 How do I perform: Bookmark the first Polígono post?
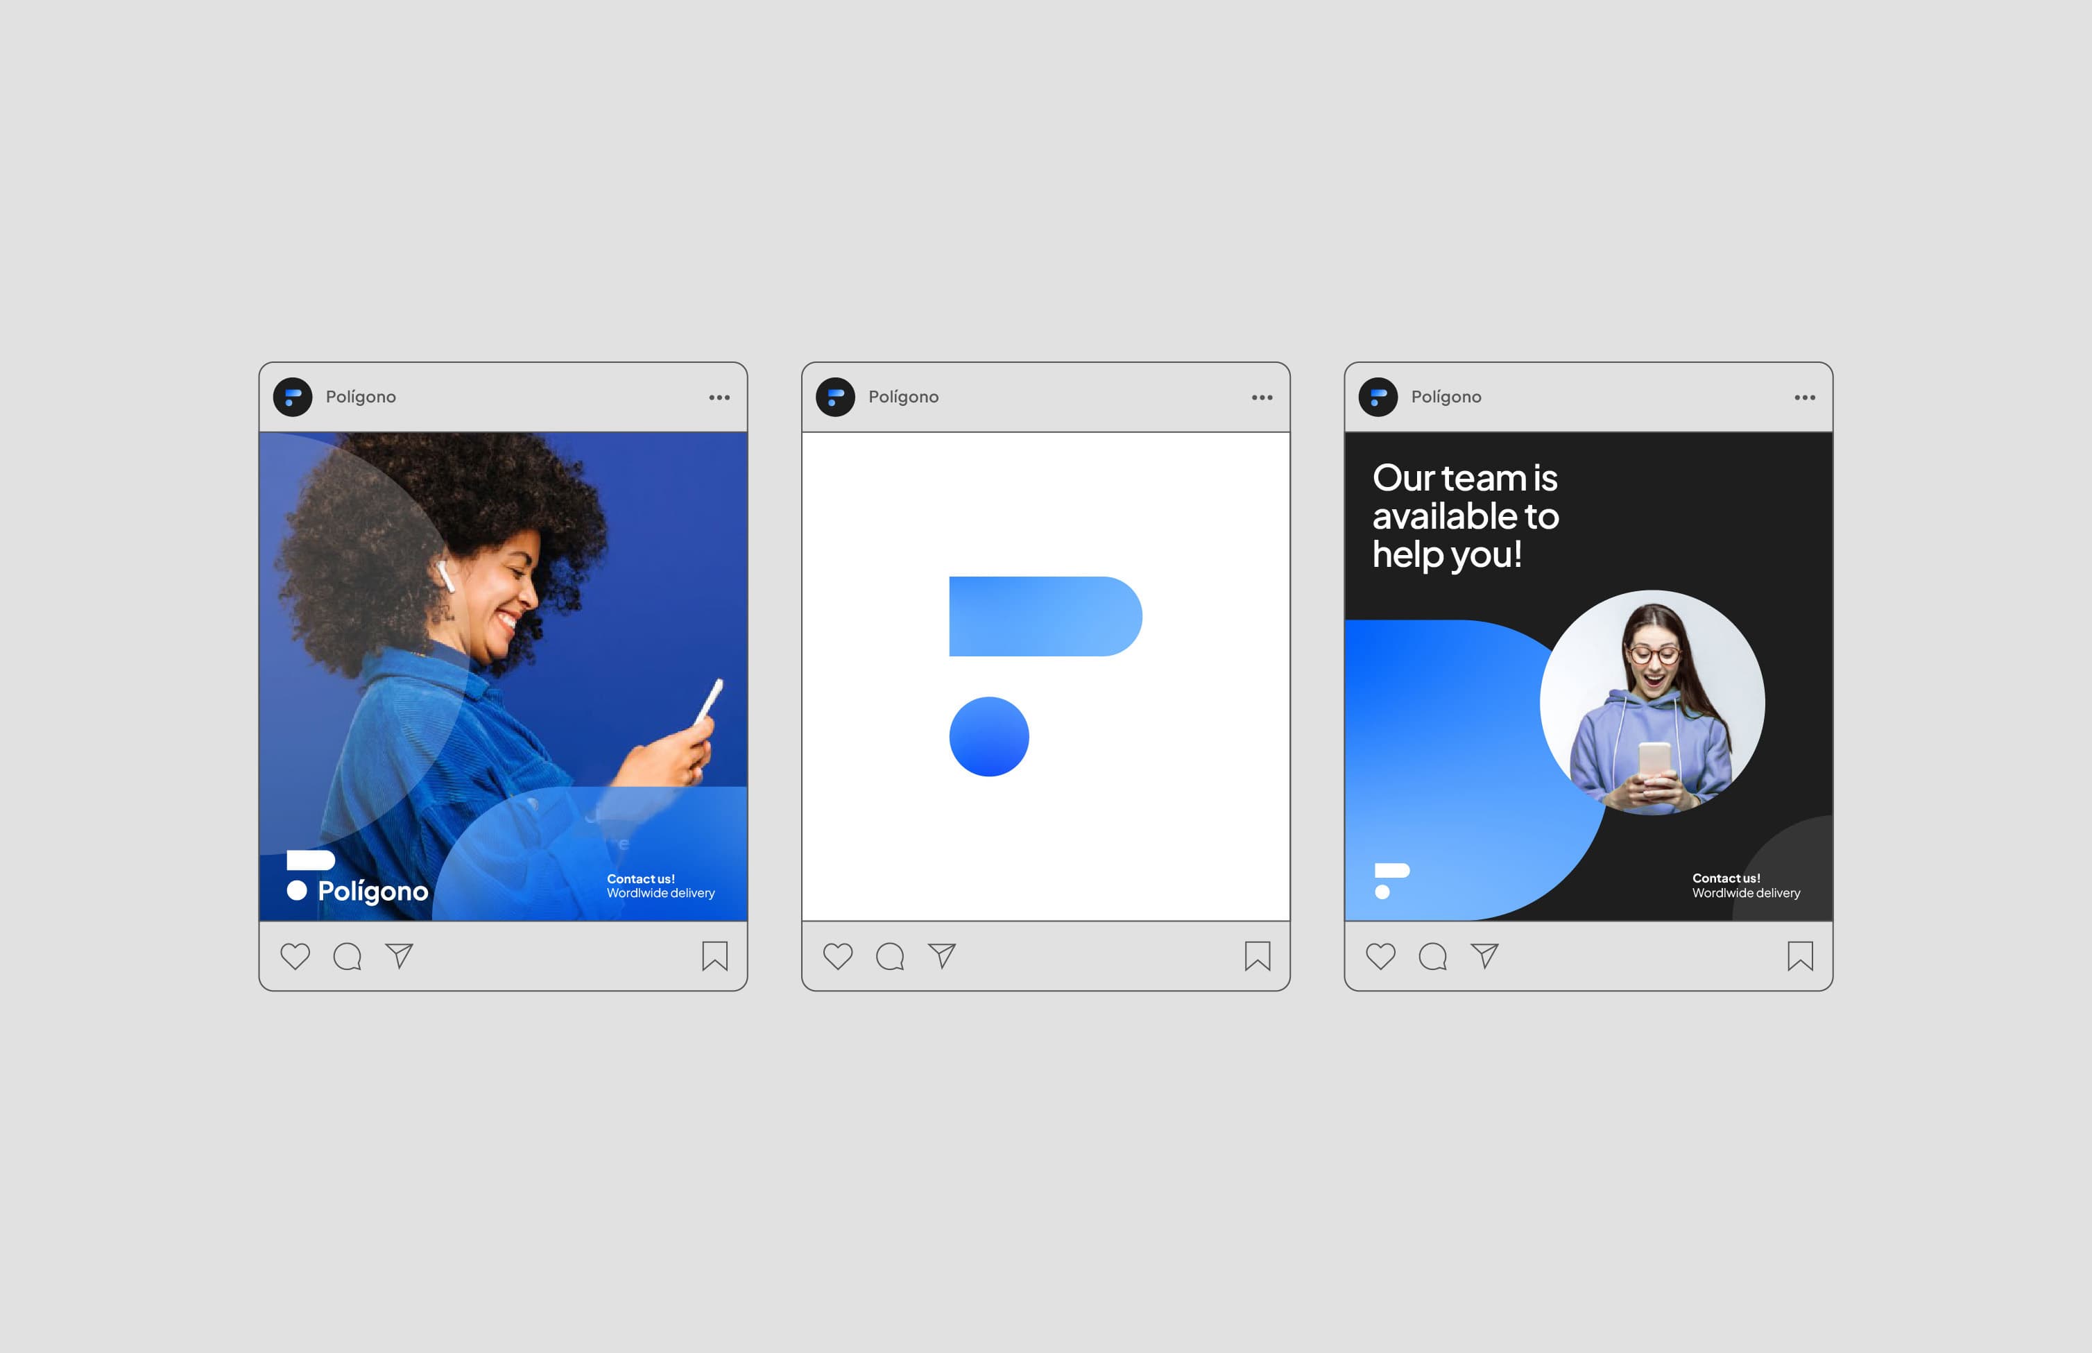pos(715,956)
